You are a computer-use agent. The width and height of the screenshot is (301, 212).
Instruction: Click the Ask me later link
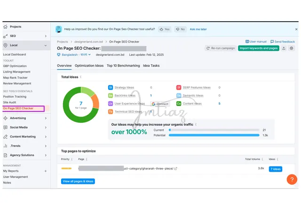(198, 29)
